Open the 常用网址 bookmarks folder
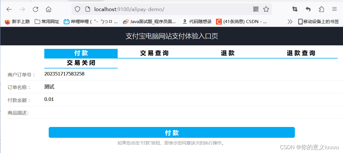The width and height of the screenshot is (343, 153). 47,22
